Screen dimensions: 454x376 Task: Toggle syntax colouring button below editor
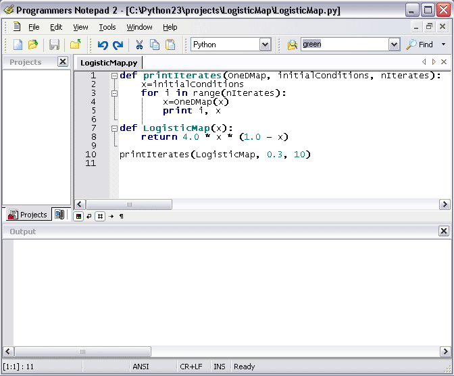click(78, 216)
